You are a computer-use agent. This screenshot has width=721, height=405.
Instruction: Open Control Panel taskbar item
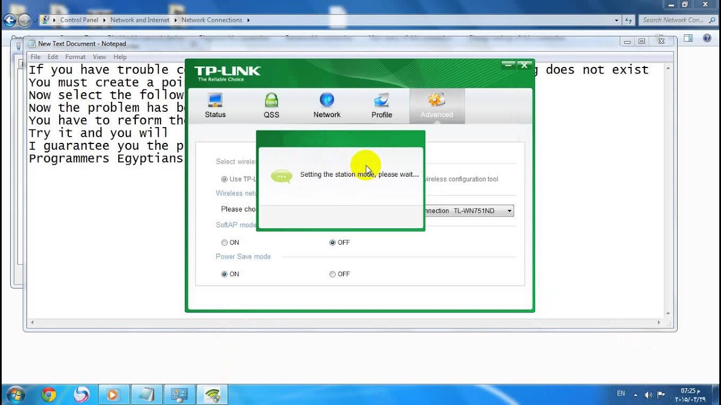click(180, 395)
